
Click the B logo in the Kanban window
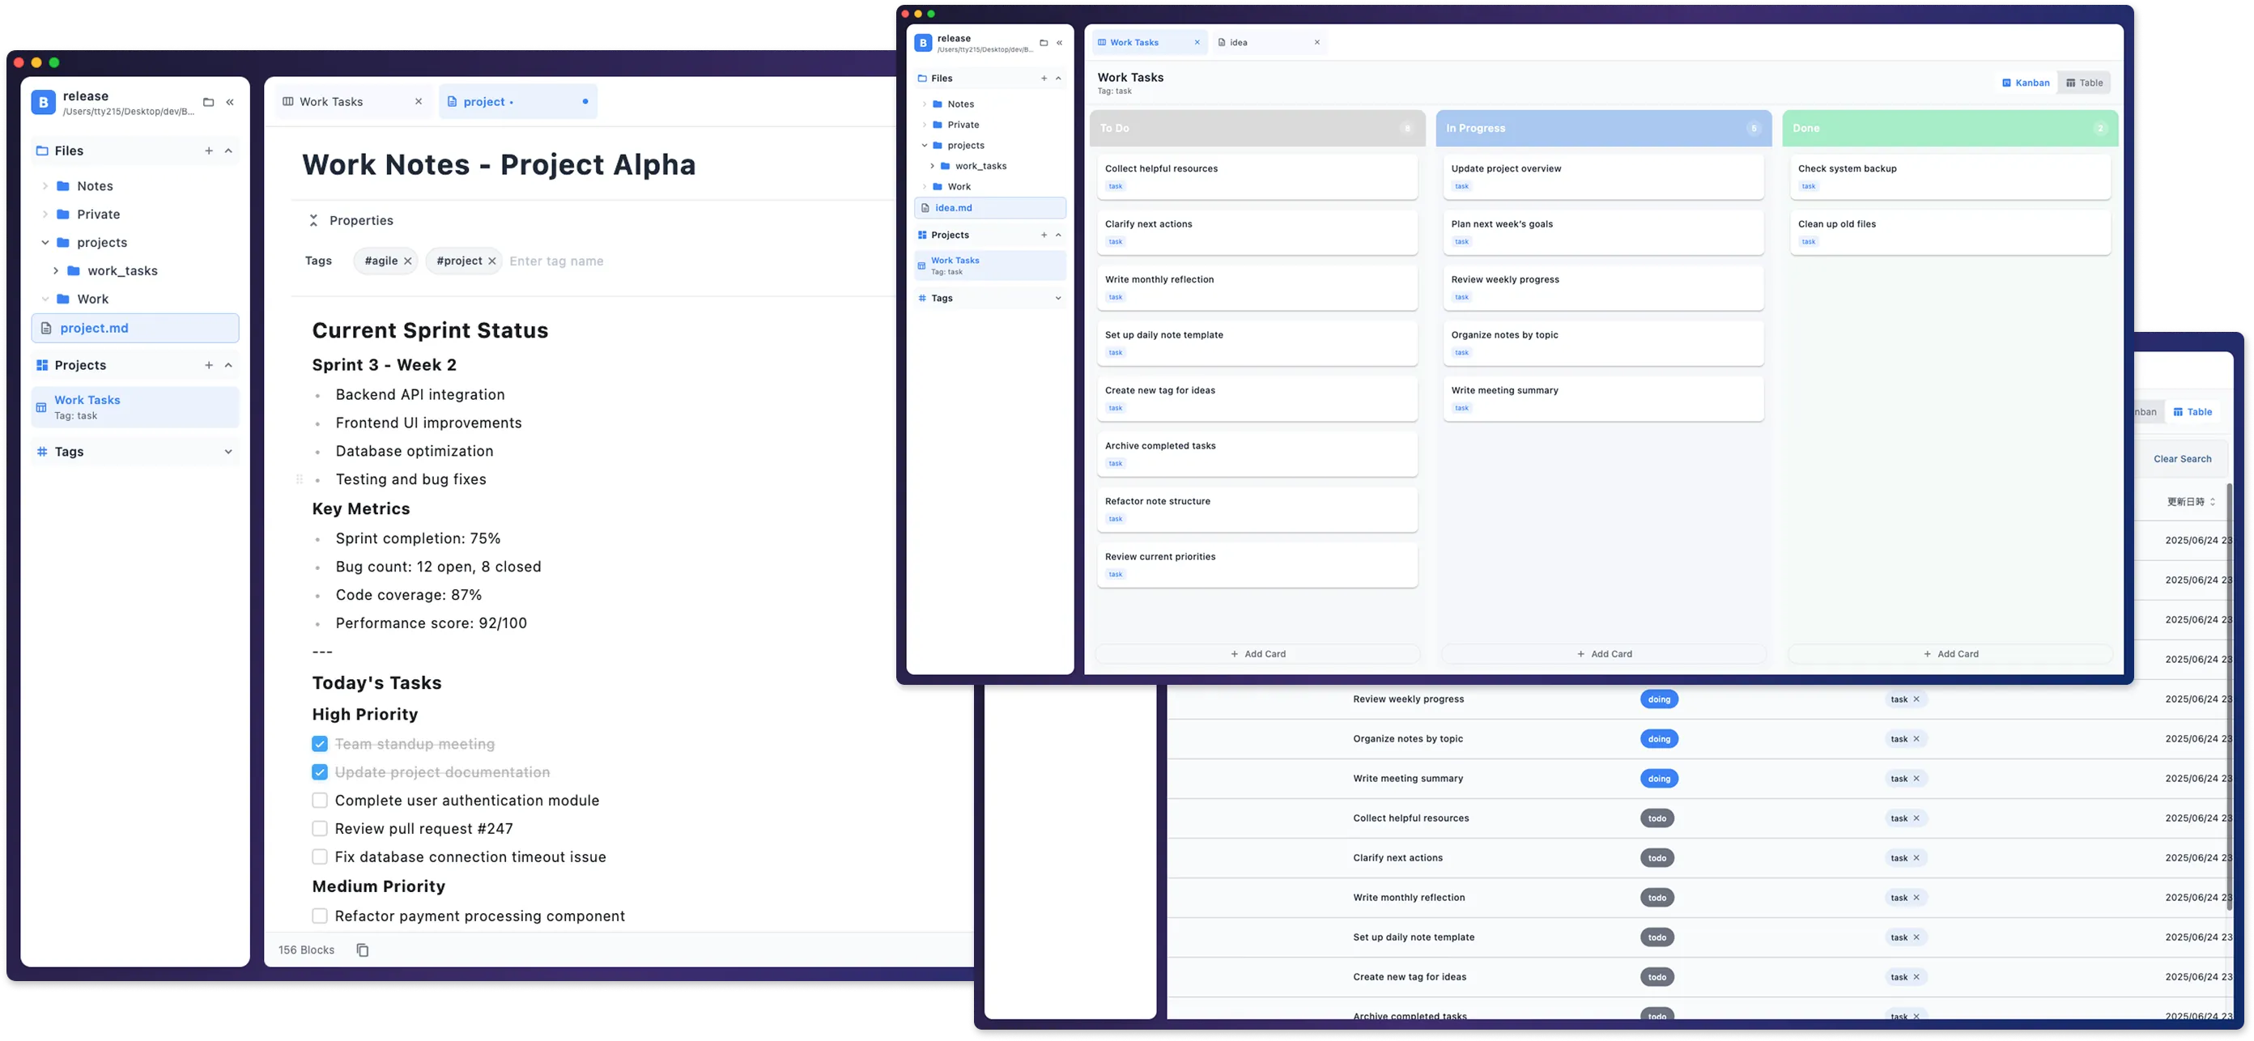click(x=923, y=43)
